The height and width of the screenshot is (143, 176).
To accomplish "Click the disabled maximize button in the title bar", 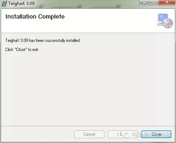I will pos(154,2).
